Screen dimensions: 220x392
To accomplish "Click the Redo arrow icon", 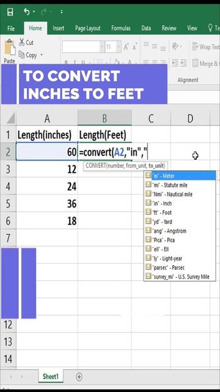I will click(43, 12).
